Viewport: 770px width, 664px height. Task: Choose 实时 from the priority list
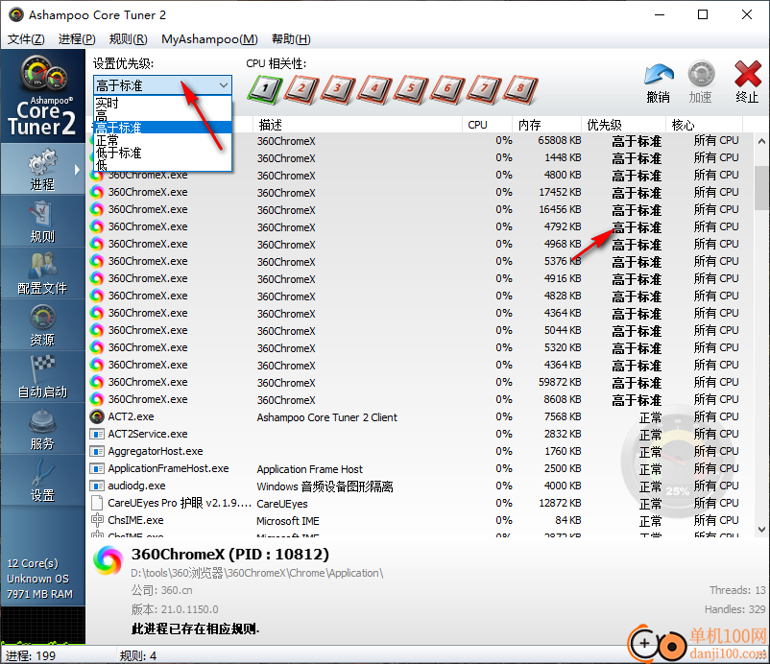[x=162, y=103]
